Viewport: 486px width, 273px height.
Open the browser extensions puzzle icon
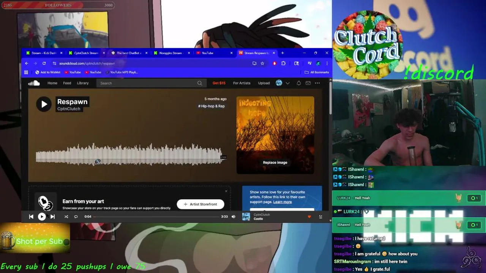click(283, 63)
